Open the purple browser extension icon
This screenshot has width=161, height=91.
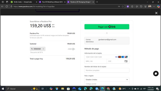pos(128,7)
